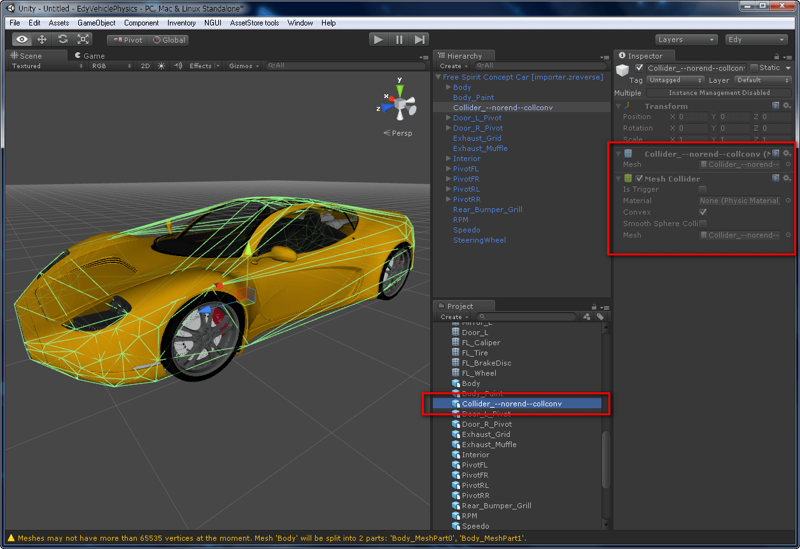
Task: Open the Transform component gear settings
Action: [787, 106]
